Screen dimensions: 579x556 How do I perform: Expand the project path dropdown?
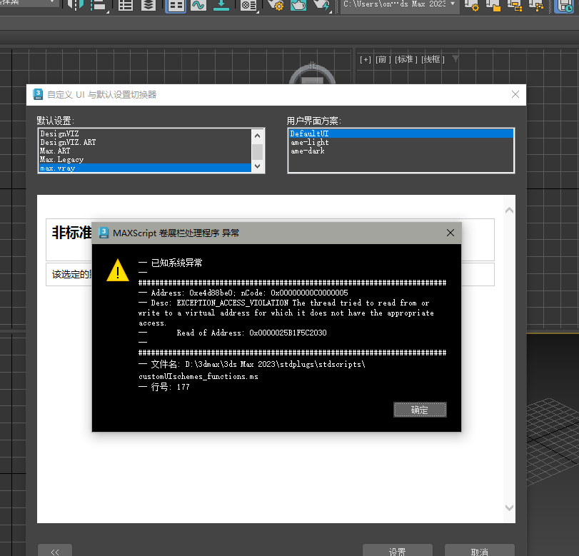coord(453,4)
